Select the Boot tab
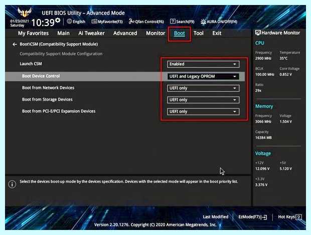 coord(179,33)
